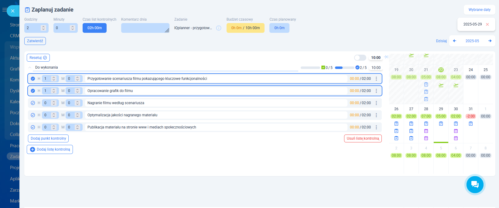
Task: Open the floating chat bubble icon
Action: tap(475, 184)
